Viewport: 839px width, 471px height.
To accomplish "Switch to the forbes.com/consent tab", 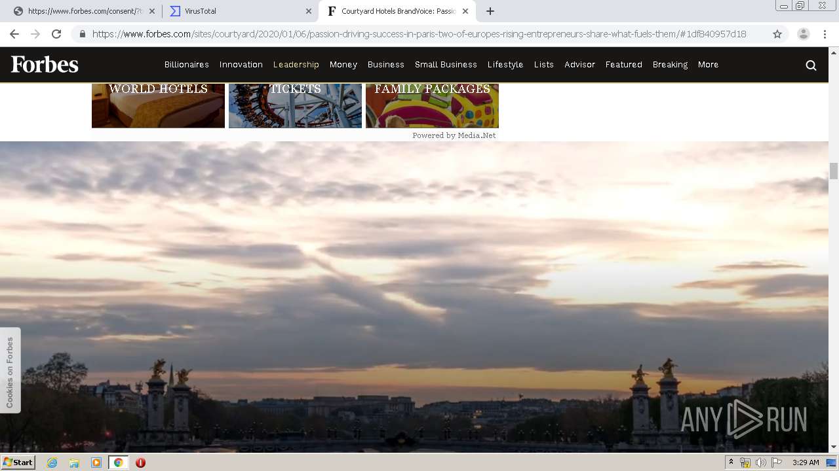I will point(83,11).
